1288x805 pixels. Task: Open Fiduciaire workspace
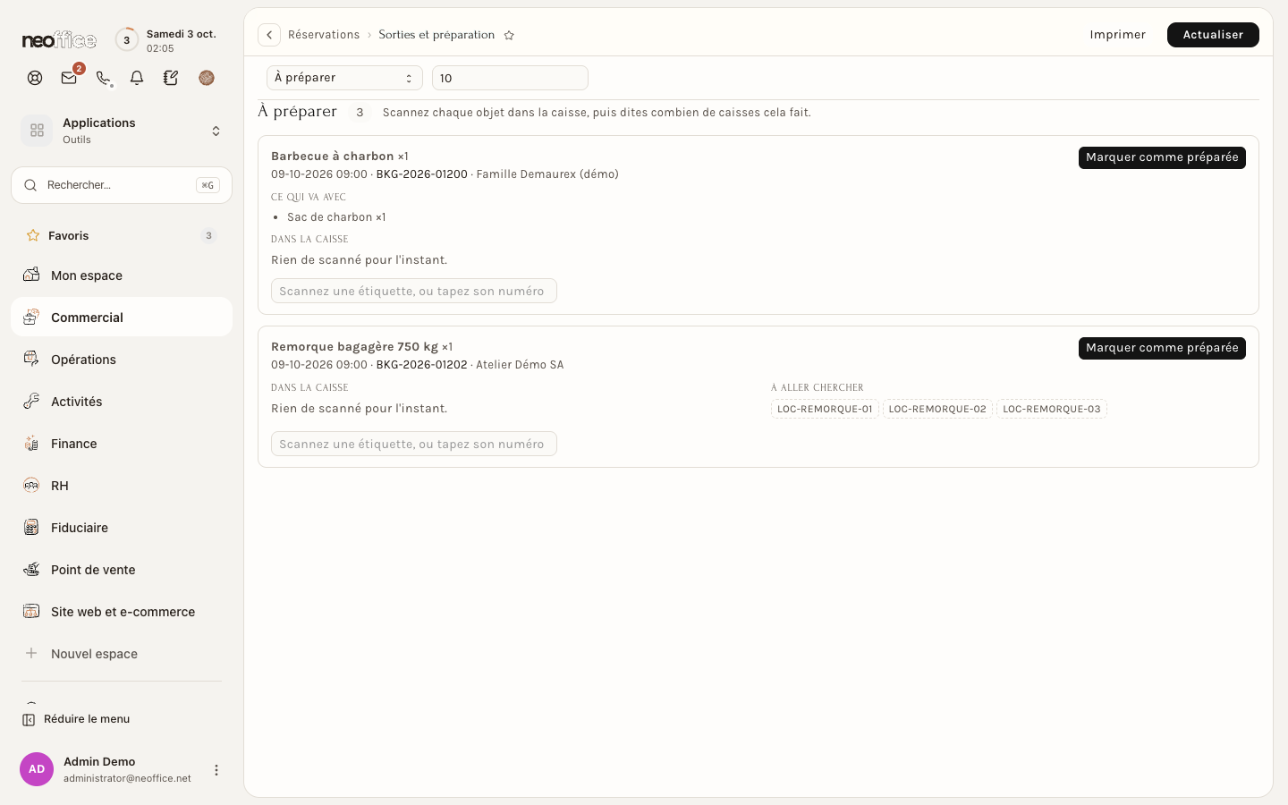point(122,528)
